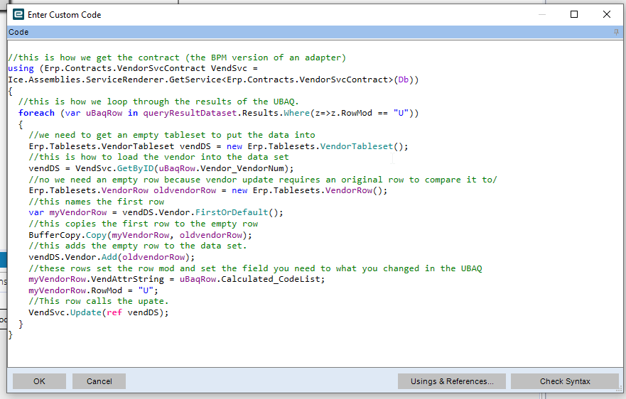Click the Code panel header

[x=315, y=32]
